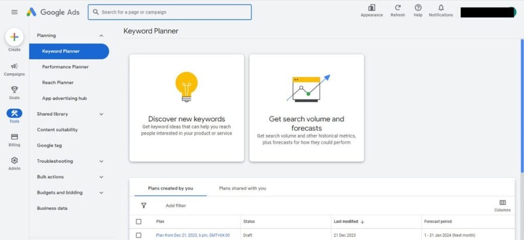524x240 pixels.
Task: Open Notifications bell icon
Action: point(441,8)
